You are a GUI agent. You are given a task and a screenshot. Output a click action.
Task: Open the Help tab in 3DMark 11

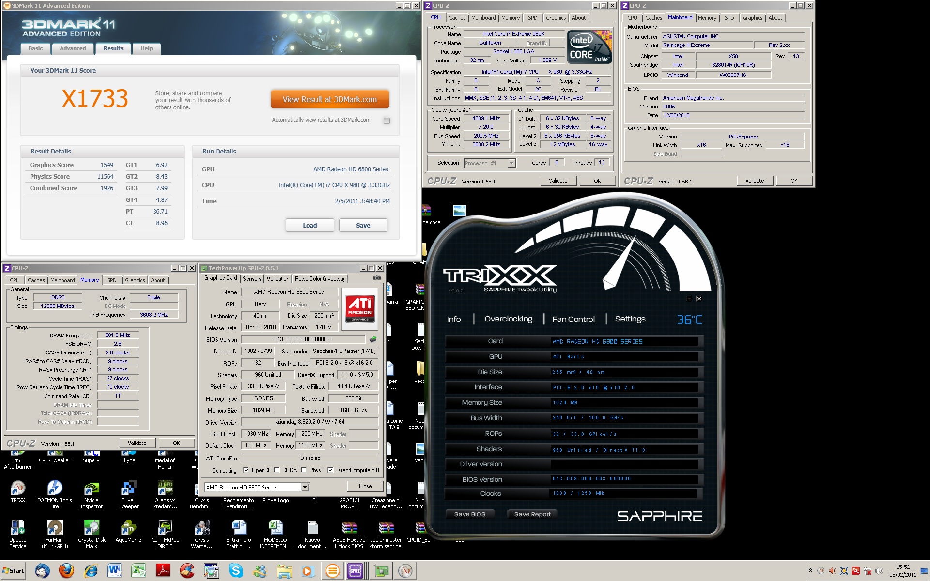coord(146,48)
